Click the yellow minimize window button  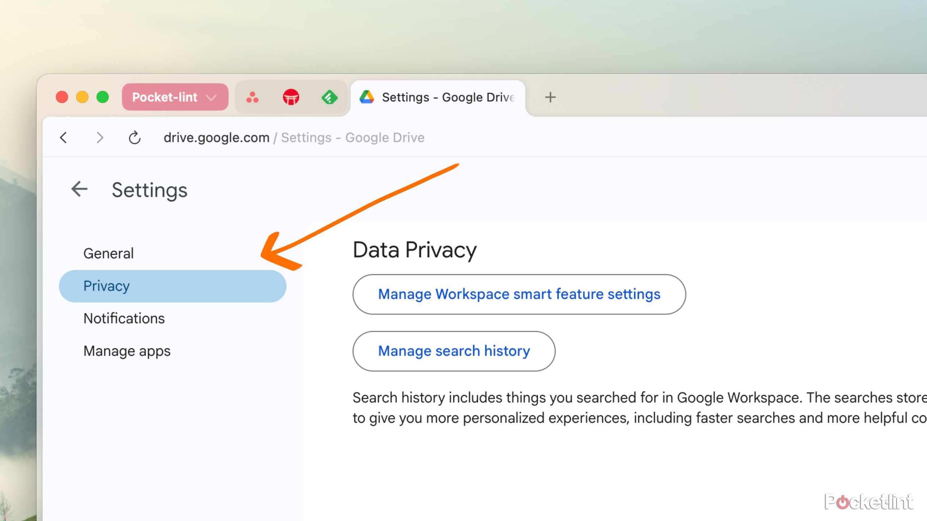82,97
